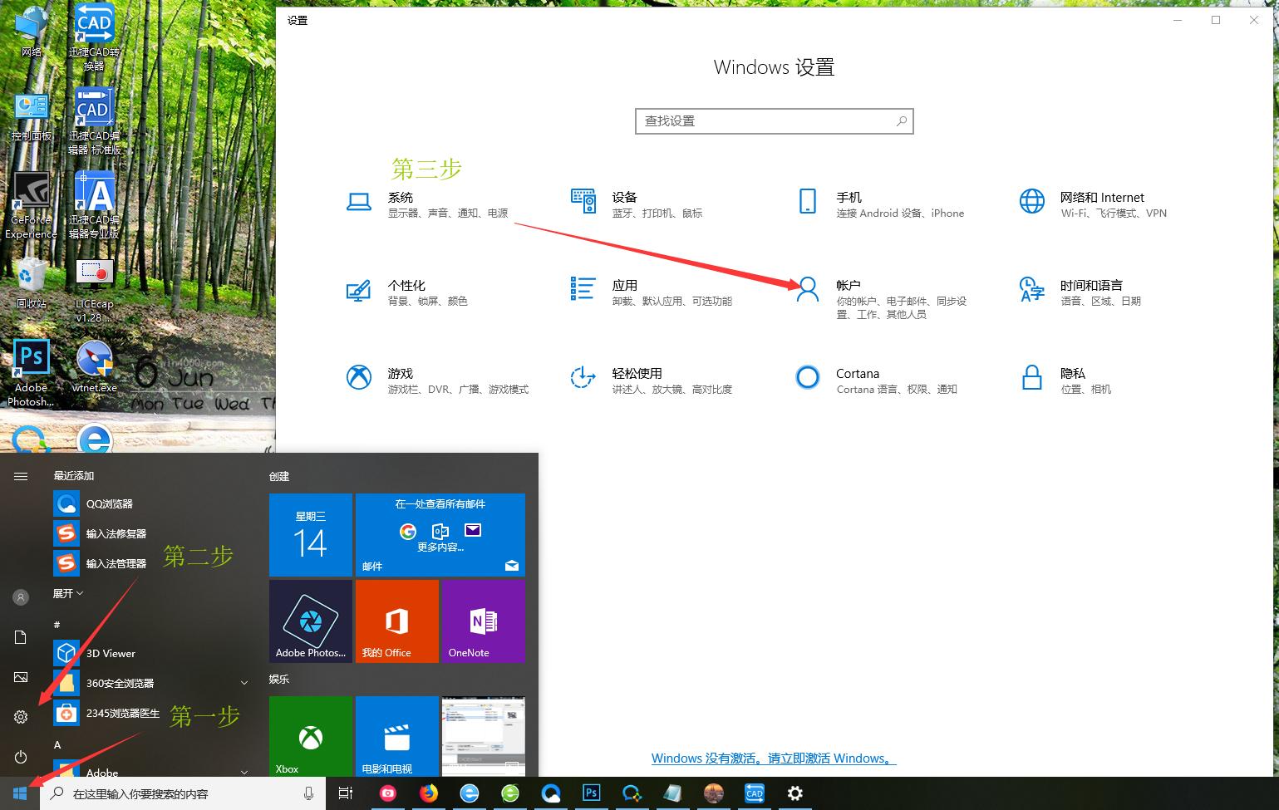Expand the Adobe folder chevron

pos(244,771)
